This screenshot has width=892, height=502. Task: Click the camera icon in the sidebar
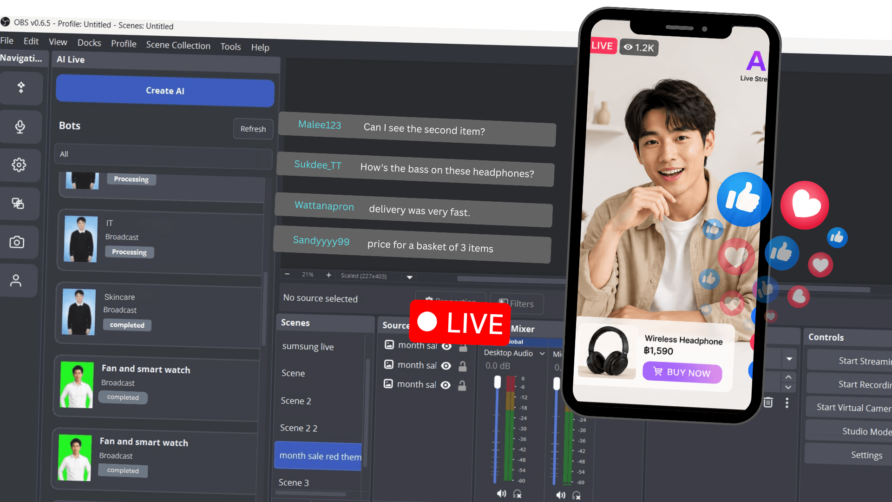point(17,242)
